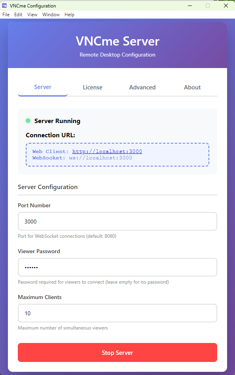
Task: Stop the server with the red button
Action: 117,352
